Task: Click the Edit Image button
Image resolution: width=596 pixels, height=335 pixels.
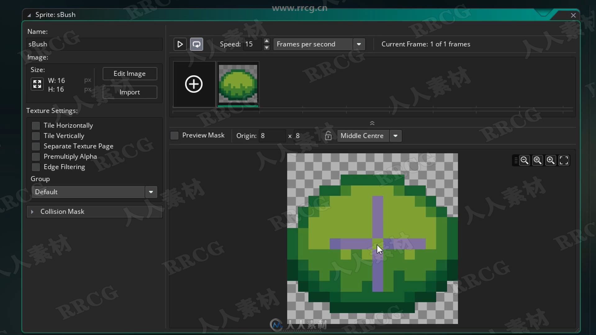Action: click(129, 74)
